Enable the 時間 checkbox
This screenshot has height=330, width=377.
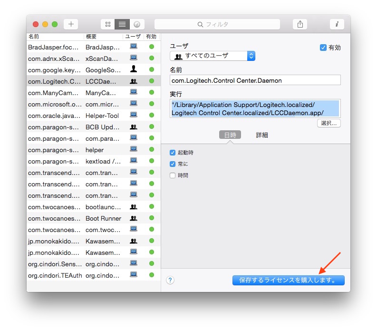[173, 175]
